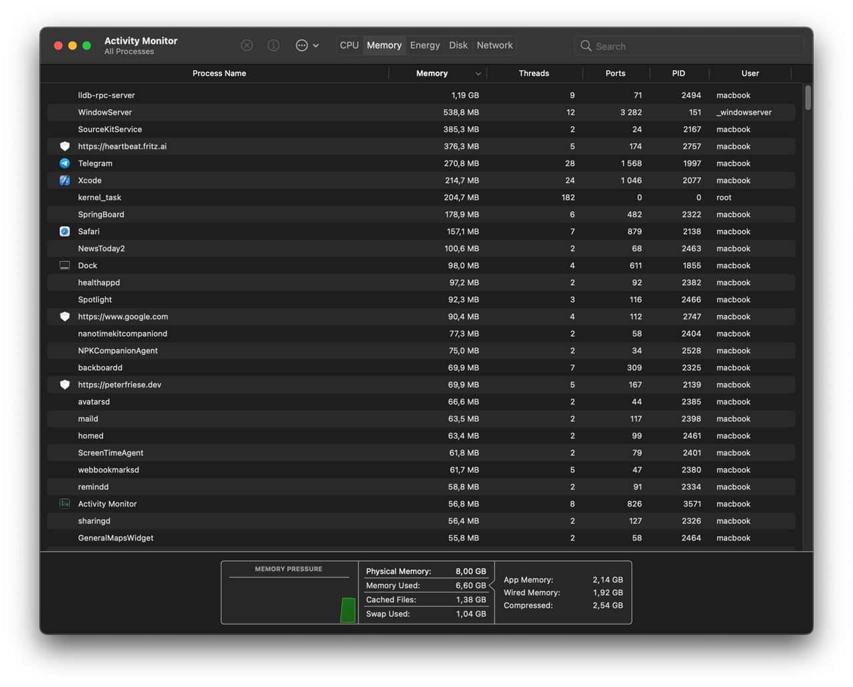Open the Energy tab
The width and height of the screenshot is (853, 687).
pyautogui.click(x=425, y=45)
